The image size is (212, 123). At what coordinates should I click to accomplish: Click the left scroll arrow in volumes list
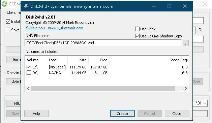(x=28, y=88)
